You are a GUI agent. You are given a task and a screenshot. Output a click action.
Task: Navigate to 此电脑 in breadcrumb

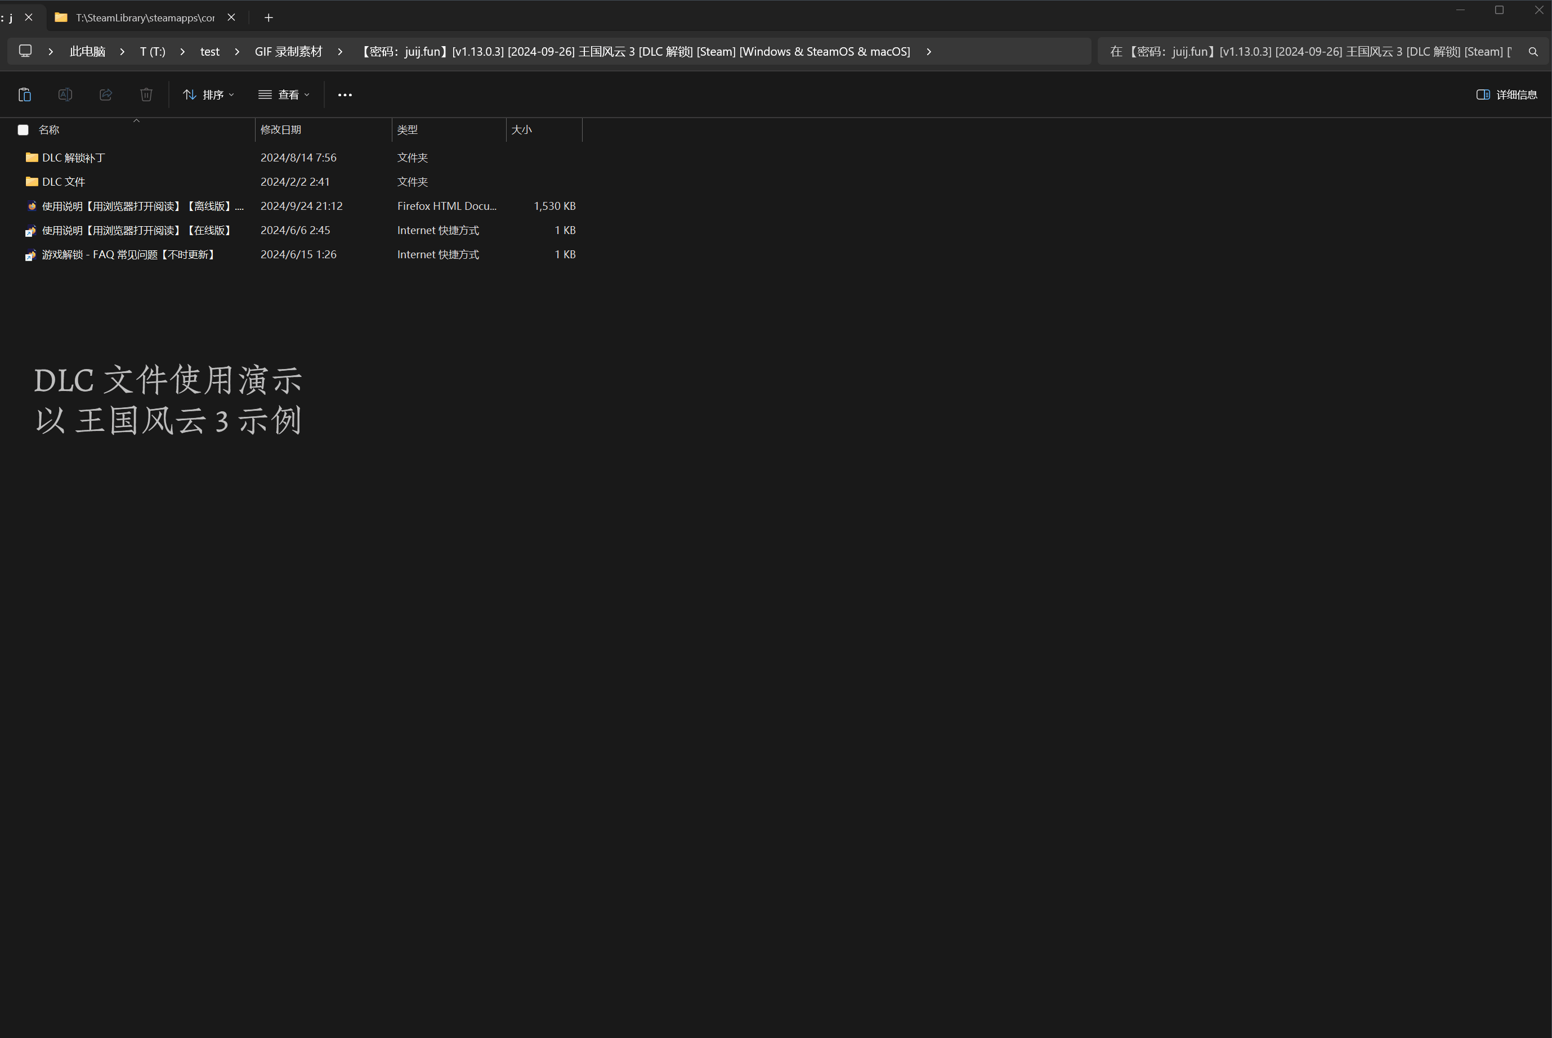[87, 52]
